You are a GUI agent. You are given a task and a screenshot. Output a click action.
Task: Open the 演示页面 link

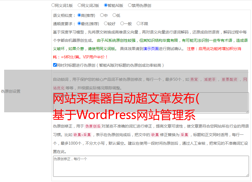pos(151,49)
